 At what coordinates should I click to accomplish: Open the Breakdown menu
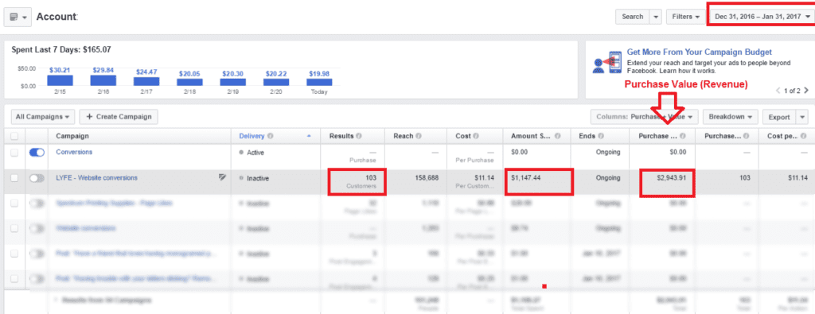point(731,117)
